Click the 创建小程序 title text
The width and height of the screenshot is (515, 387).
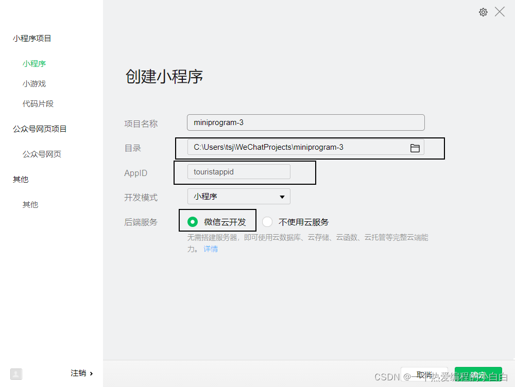point(164,77)
